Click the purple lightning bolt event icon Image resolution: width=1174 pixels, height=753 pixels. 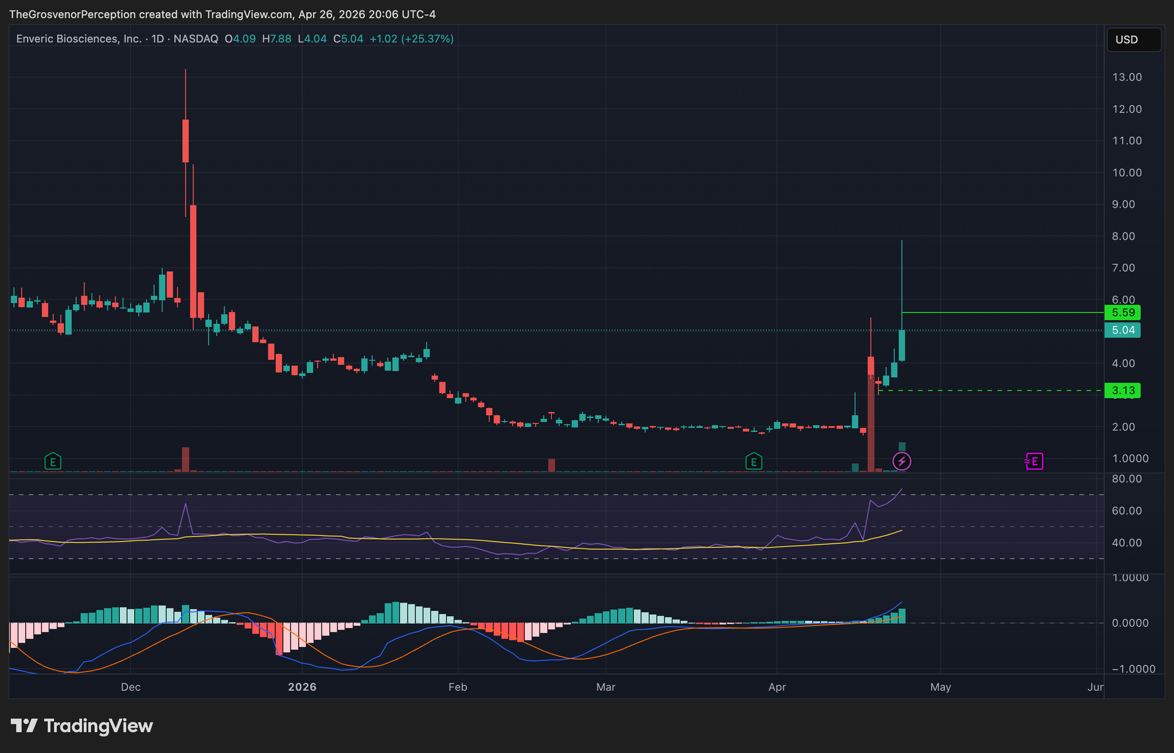902,462
